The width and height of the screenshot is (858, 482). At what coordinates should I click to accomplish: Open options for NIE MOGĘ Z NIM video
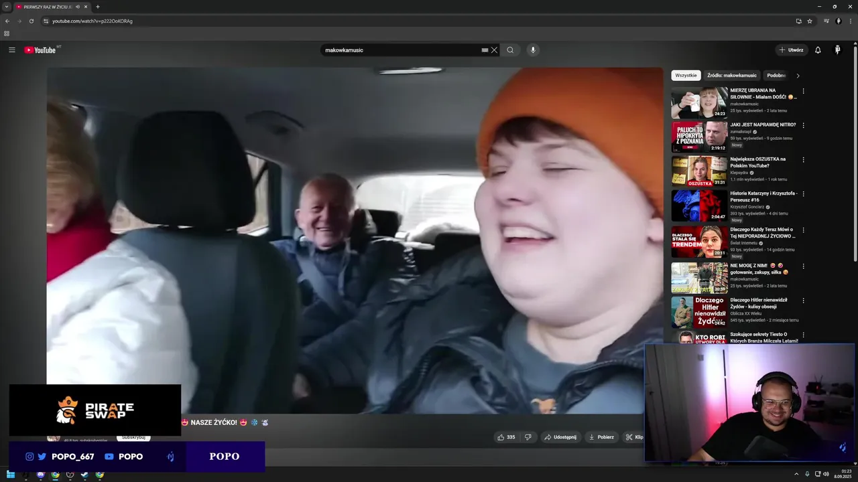click(803, 266)
